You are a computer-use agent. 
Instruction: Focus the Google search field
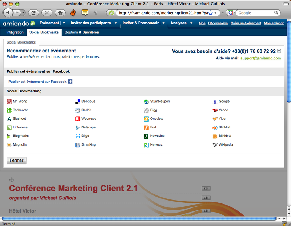click(x=256, y=13)
